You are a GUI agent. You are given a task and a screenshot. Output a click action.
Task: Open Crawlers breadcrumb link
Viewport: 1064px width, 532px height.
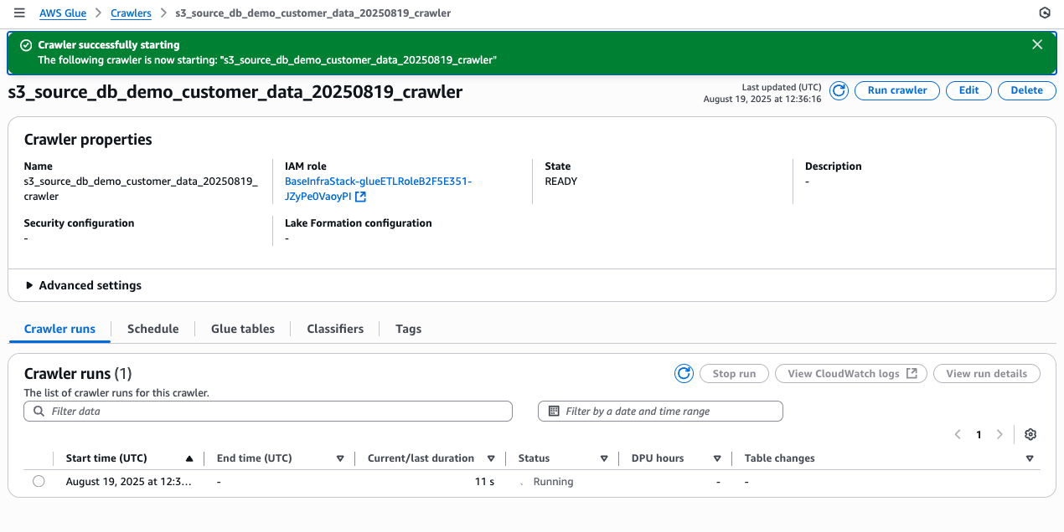[132, 13]
